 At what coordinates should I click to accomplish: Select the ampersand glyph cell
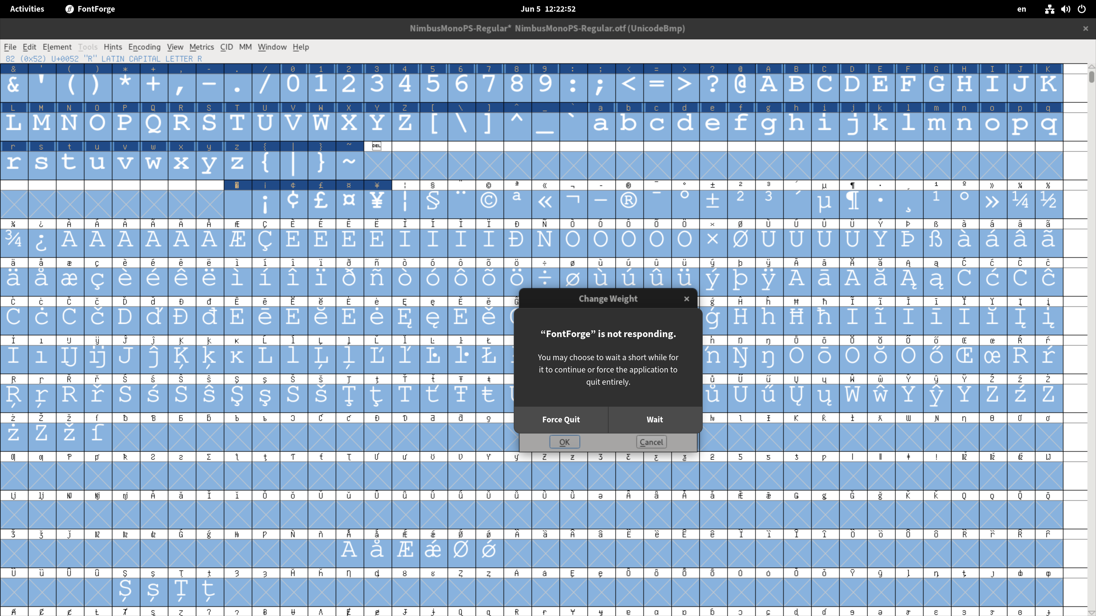[x=14, y=83]
